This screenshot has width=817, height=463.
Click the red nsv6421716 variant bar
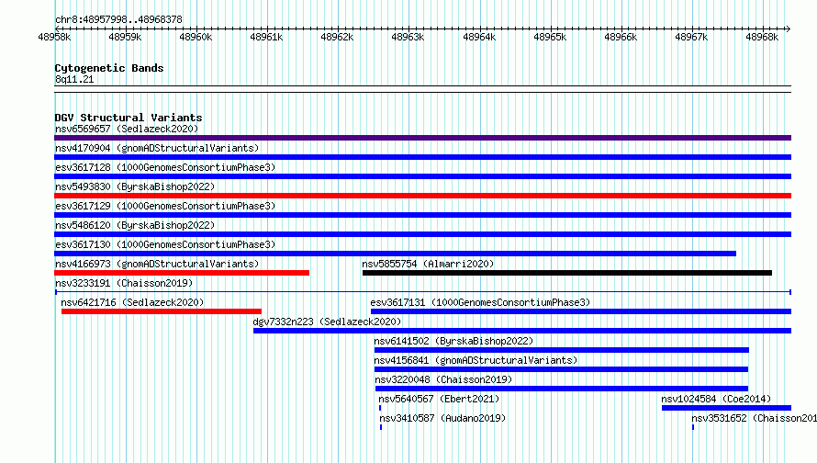(161, 311)
